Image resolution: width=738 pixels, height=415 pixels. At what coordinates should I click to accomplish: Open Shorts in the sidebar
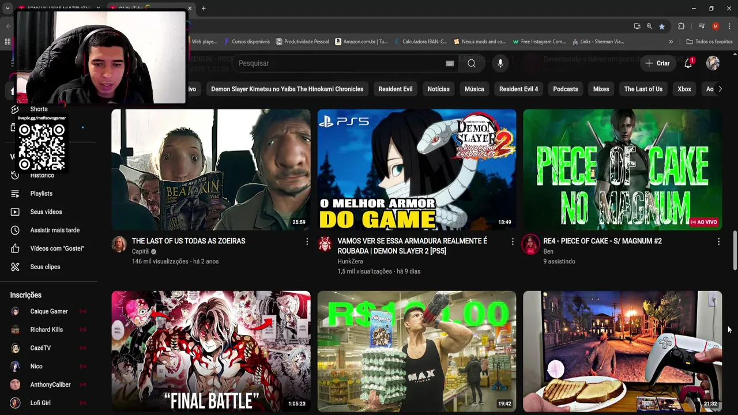pos(39,109)
